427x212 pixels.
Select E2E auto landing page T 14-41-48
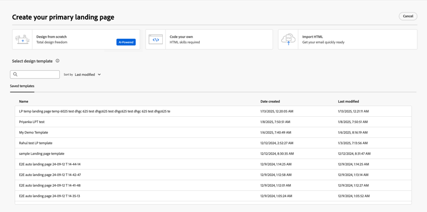(x=213, y=185)
